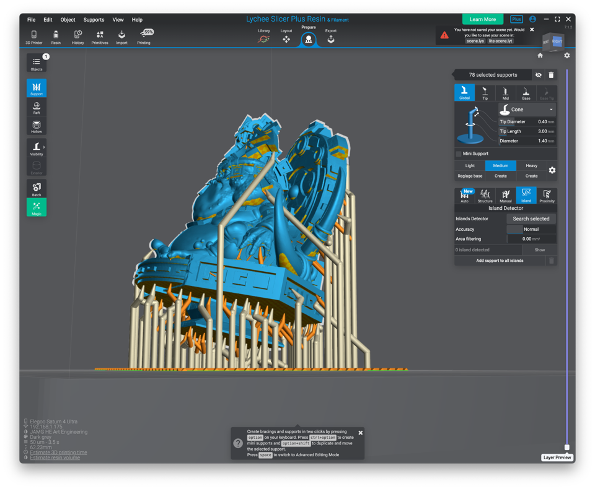Enable the Mini Support checkbox
595x489 pixels.
(459, 154)
